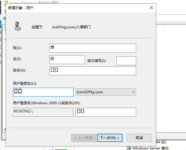Close the 新建对象 - 用户 dialog
The image size is (186, 150).
[151, 8]
